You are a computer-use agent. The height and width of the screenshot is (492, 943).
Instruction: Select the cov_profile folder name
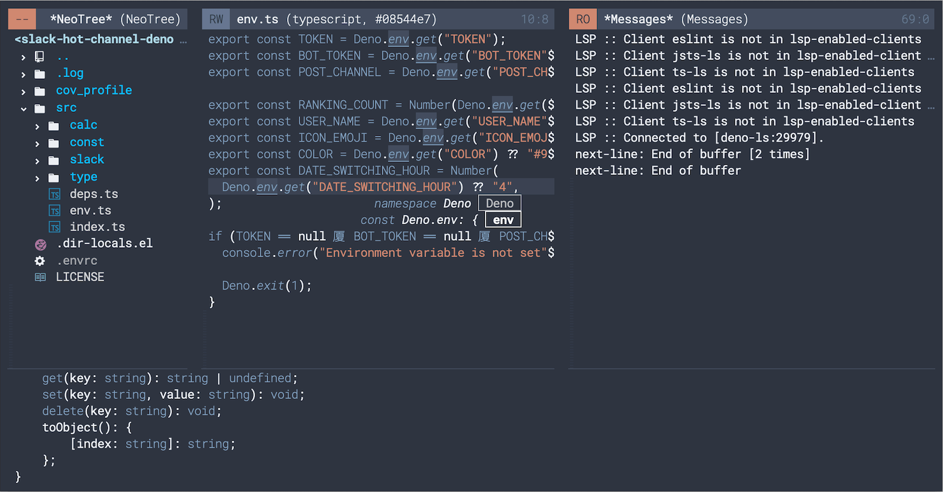(94, 91)
